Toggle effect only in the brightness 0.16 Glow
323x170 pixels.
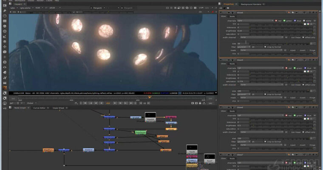[x=303, y=37]
